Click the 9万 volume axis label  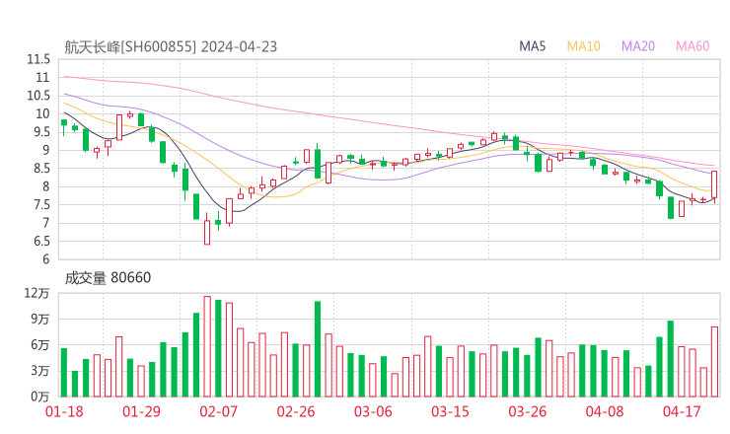40,319
